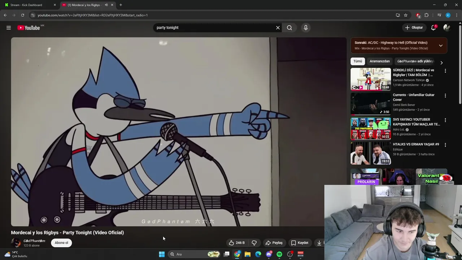Image resolution: width=462 pixels, height=260 pixels.
Task: Open the YouTube hamburger guide menu
Action: coord(9,27)
